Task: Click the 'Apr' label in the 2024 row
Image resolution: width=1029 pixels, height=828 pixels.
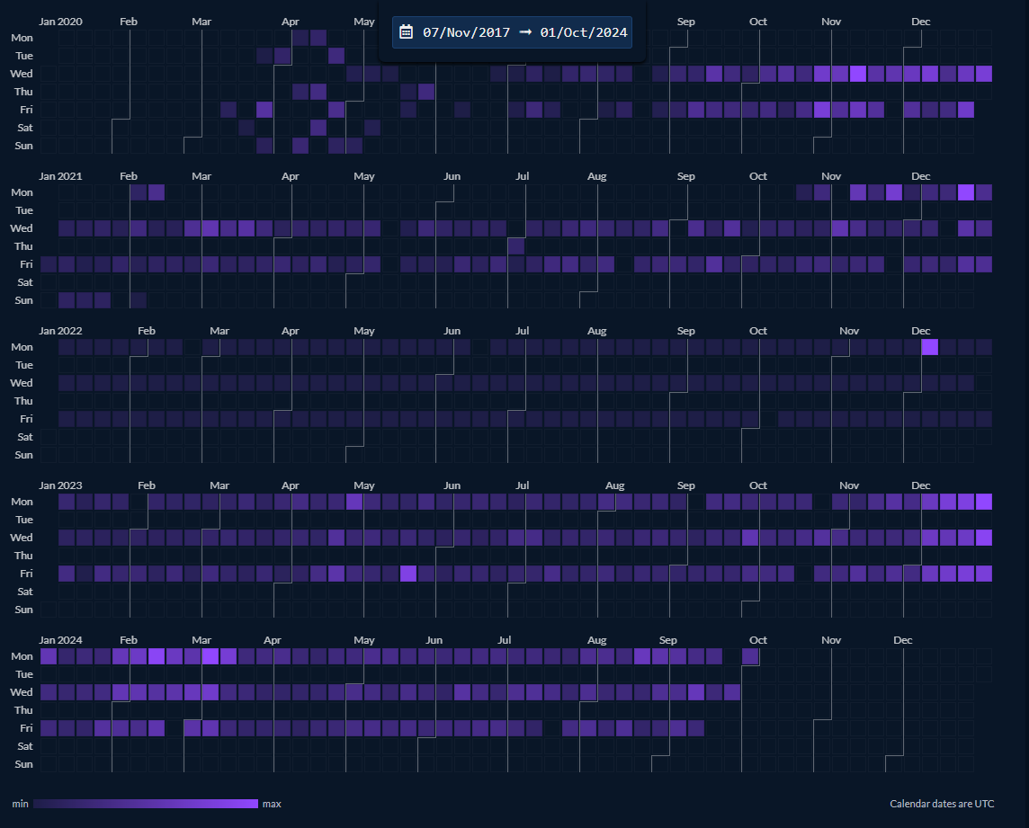Action: [x=273, y=640]
